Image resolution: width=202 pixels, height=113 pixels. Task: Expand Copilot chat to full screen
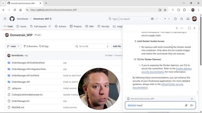189,28
